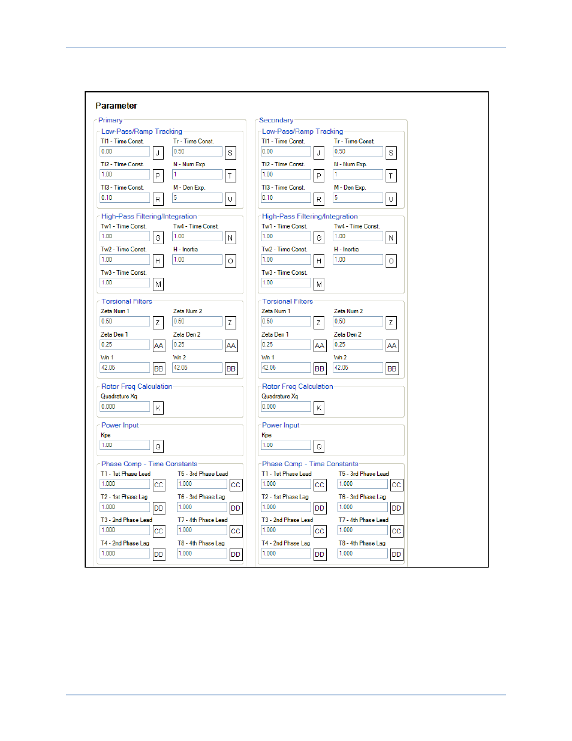Image resolution: width=572 pixels, height=741 pixels.
Task: Click Secondary Tw1 Time Const. field
Action: [286, 236]
